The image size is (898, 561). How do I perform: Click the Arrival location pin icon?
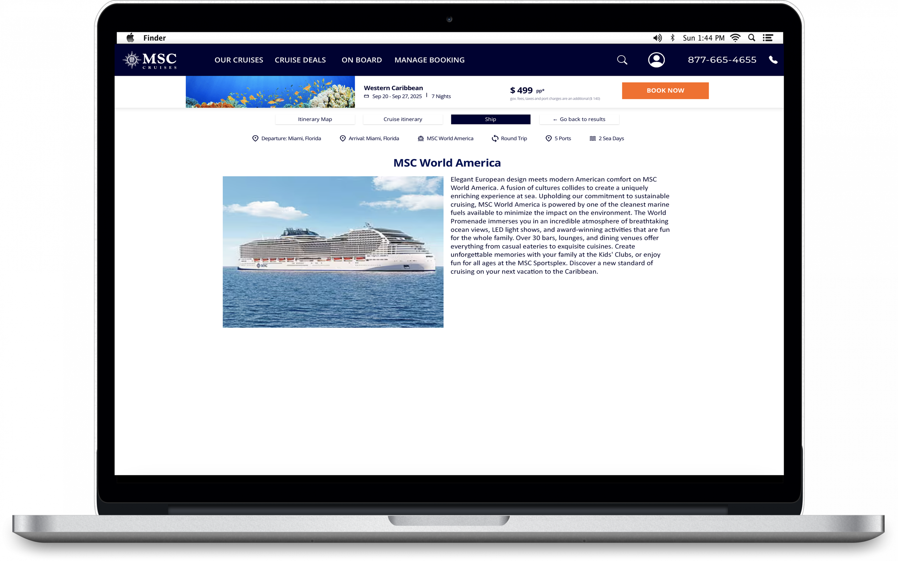[x=342, y=139]
